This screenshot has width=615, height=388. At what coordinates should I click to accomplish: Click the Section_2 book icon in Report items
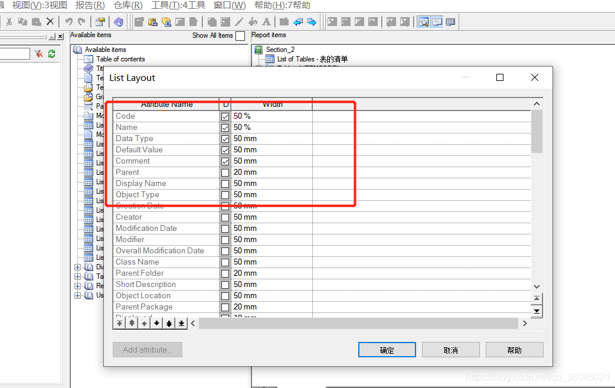(x=258, y=50)
